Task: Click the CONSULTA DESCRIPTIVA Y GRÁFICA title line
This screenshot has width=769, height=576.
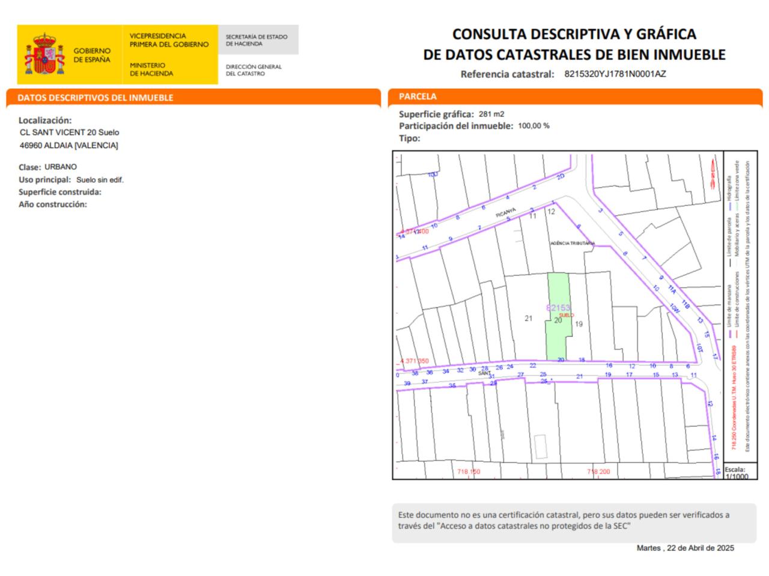Action: tap(574, 34)
